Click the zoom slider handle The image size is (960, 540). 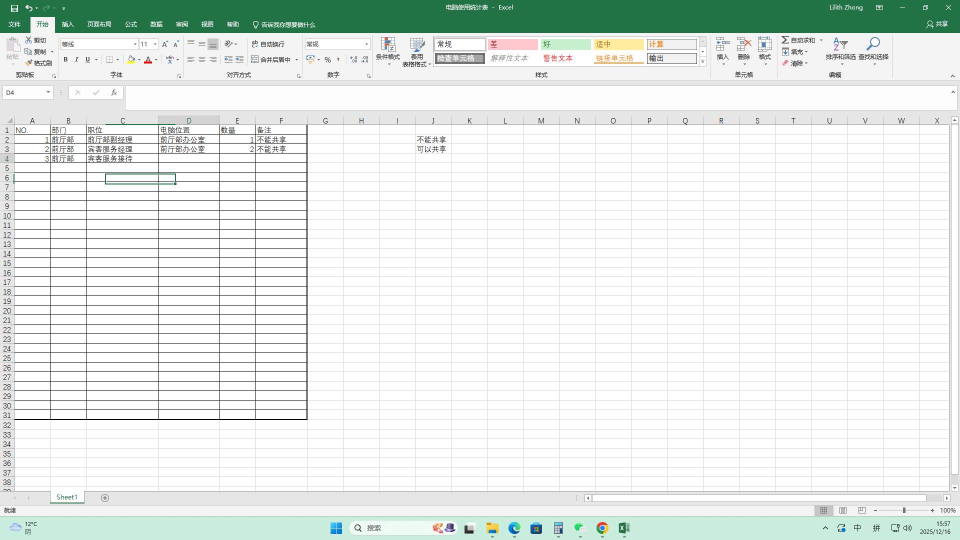[x=904, y=510]
